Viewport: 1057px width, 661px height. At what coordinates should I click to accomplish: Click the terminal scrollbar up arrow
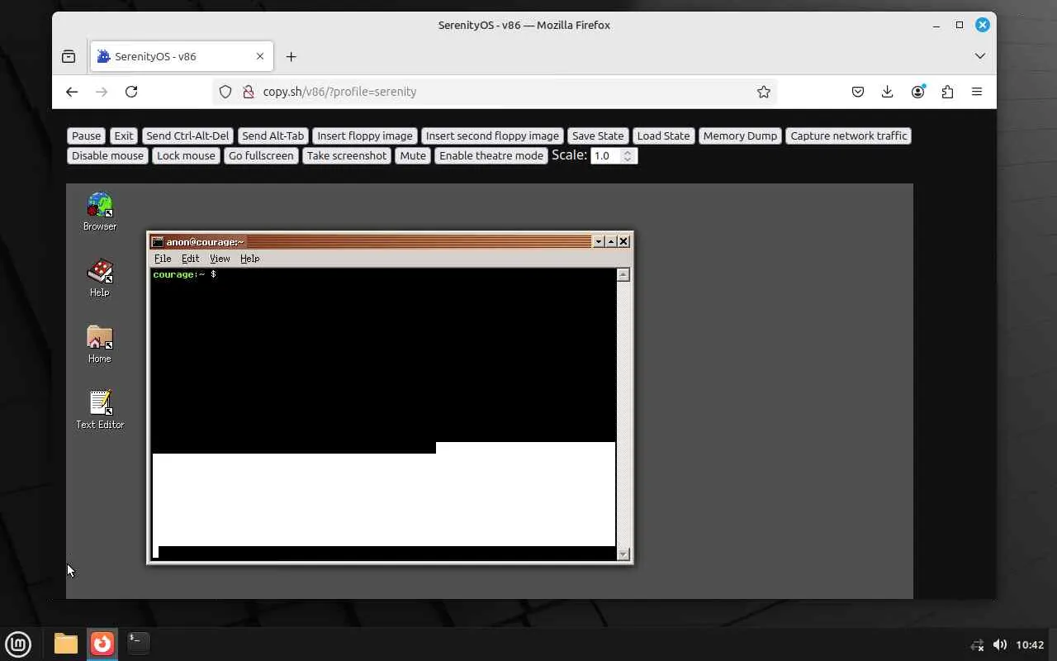click(623, 275)
